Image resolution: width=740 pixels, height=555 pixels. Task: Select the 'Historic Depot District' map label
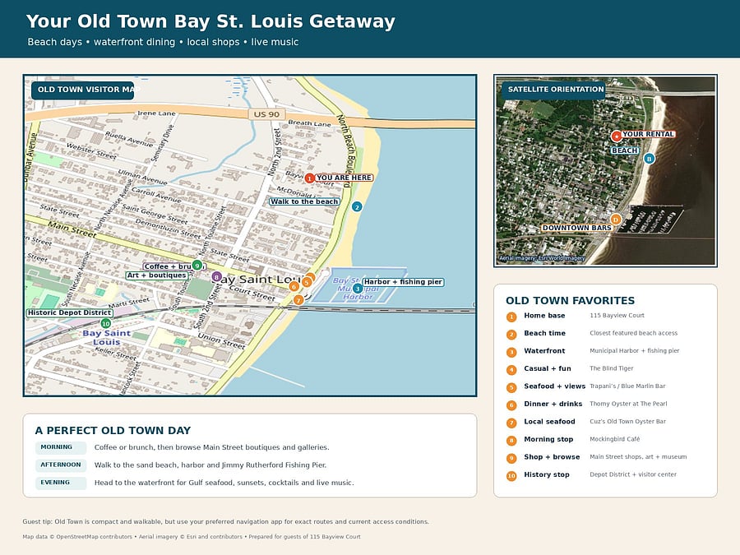[x=69, y=312]
